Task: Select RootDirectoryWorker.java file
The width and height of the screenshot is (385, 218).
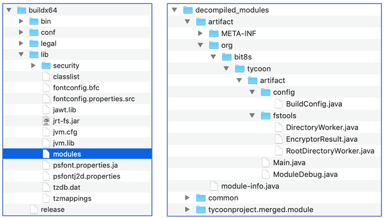Action: click(330, 151)
